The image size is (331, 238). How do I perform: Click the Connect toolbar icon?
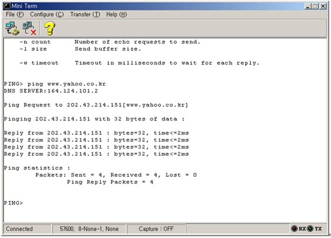[x=12, y=28]
